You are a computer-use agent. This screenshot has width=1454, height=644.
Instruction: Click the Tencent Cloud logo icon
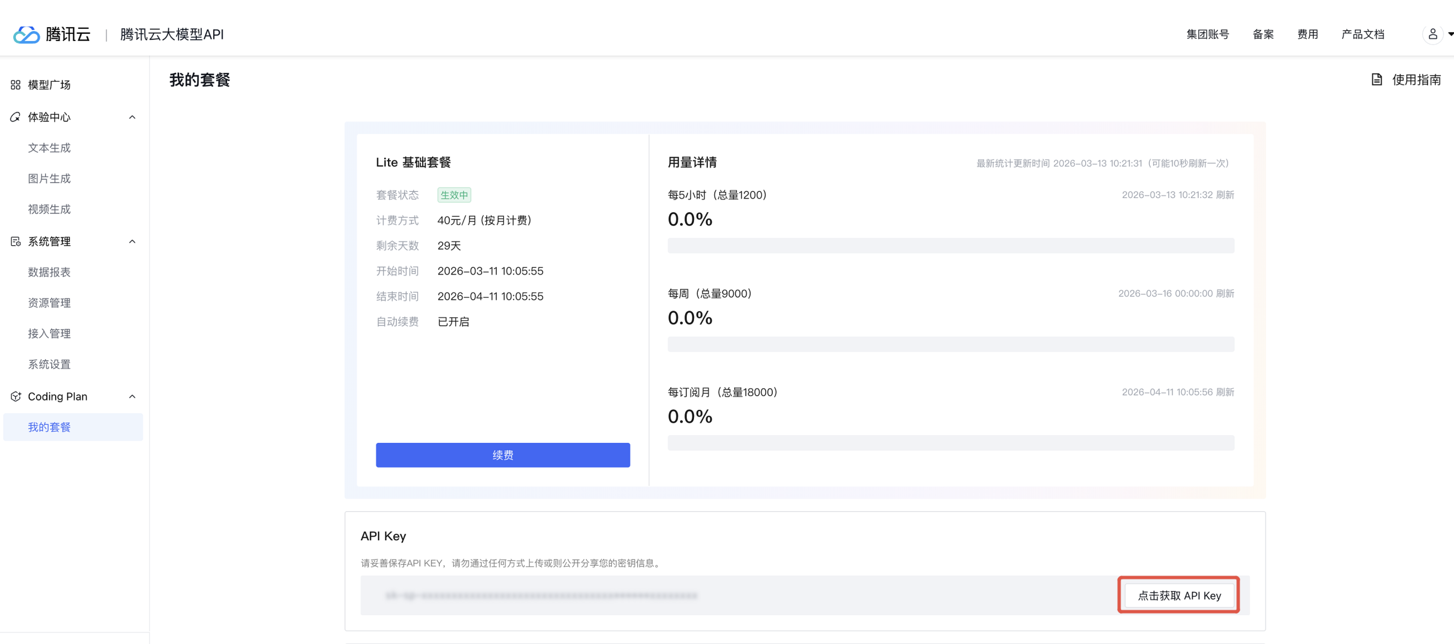26,34
